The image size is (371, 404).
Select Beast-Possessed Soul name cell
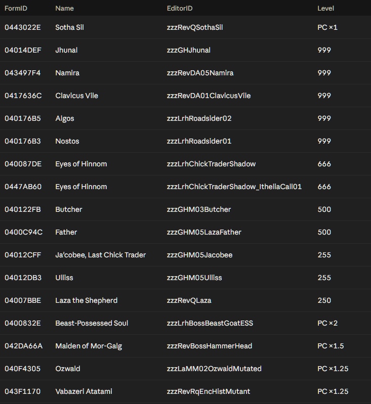[x=92, y=323]
